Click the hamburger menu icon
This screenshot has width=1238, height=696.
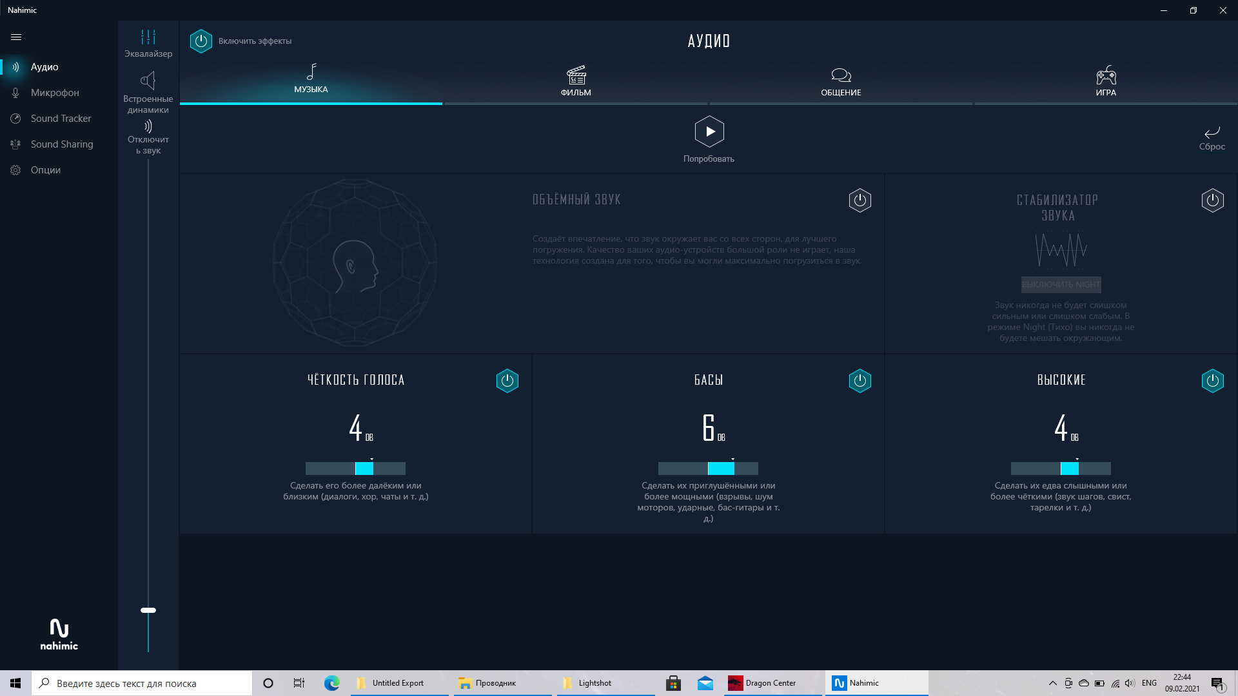(x=16, y=37)
